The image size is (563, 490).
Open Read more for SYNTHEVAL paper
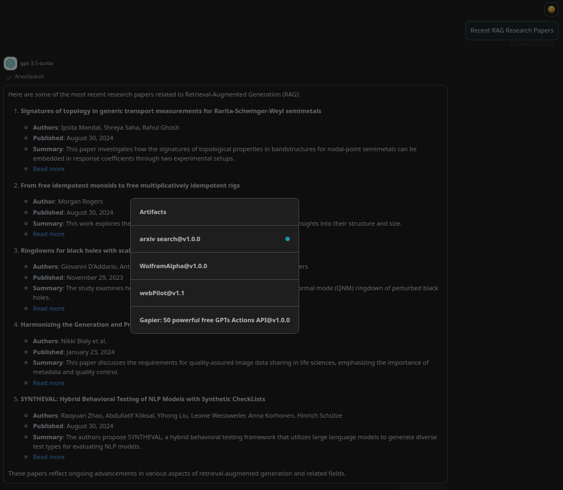click(x=49, y=457)
